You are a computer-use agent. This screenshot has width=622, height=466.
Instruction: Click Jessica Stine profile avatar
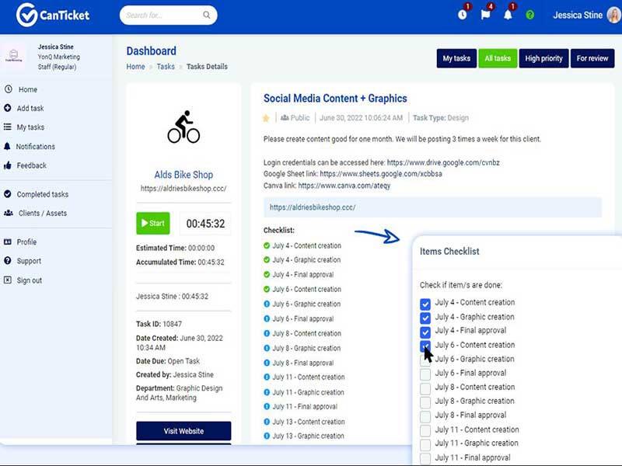(x=614, y=15)
